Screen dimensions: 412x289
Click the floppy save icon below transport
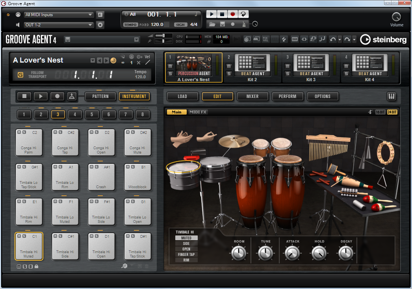click(x=222, y=24)
